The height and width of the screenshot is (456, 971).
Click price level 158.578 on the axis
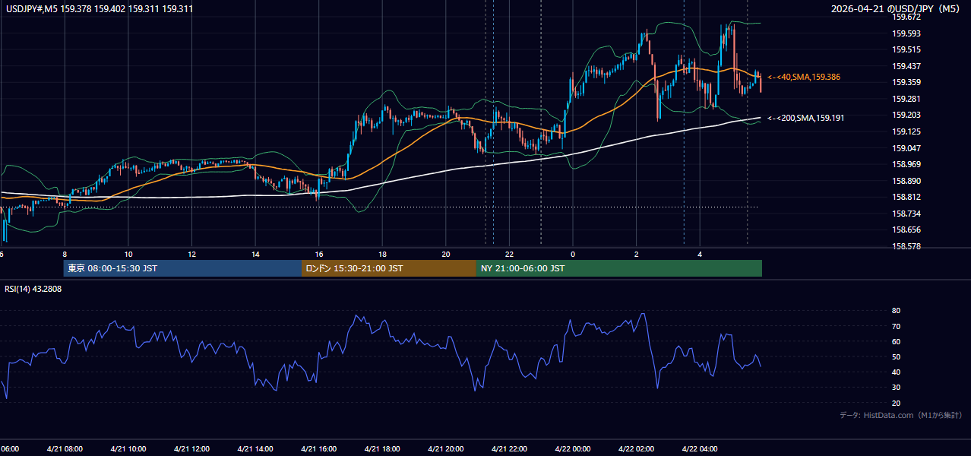tap(906, 246)
